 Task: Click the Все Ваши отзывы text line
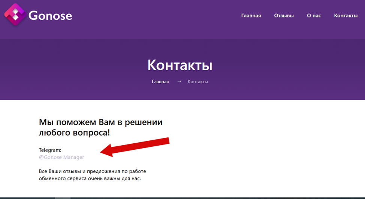tap(93, 171)
